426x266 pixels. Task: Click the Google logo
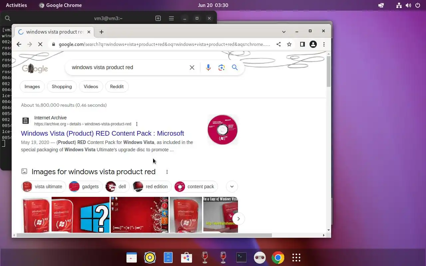[x=35, y=68]
